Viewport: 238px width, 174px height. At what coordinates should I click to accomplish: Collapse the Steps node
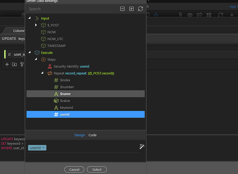(x=36, y=60)
